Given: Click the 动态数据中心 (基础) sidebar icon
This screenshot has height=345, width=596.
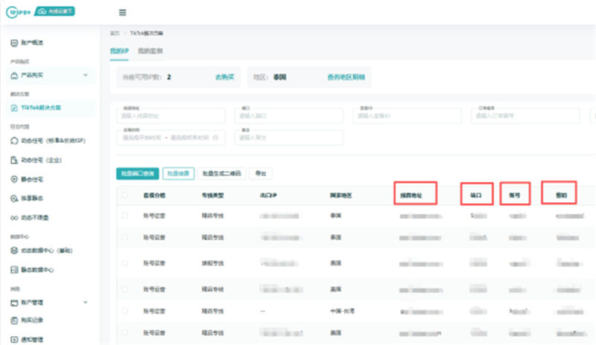Looking at the screenshot, I should 14,251.
